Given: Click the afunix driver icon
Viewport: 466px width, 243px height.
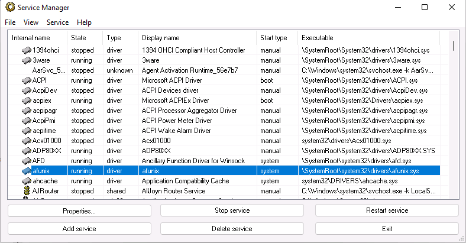Looking at the screenshot, I should [x=26, y=171].
